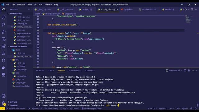This screenshot has height=112, width=199.
Task: Open editor more actions ellipsis
Action: [x=196, y=9]
